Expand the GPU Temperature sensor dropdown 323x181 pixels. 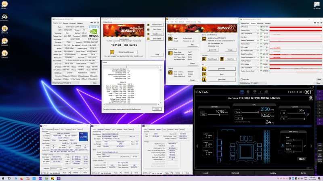[258, 34]
